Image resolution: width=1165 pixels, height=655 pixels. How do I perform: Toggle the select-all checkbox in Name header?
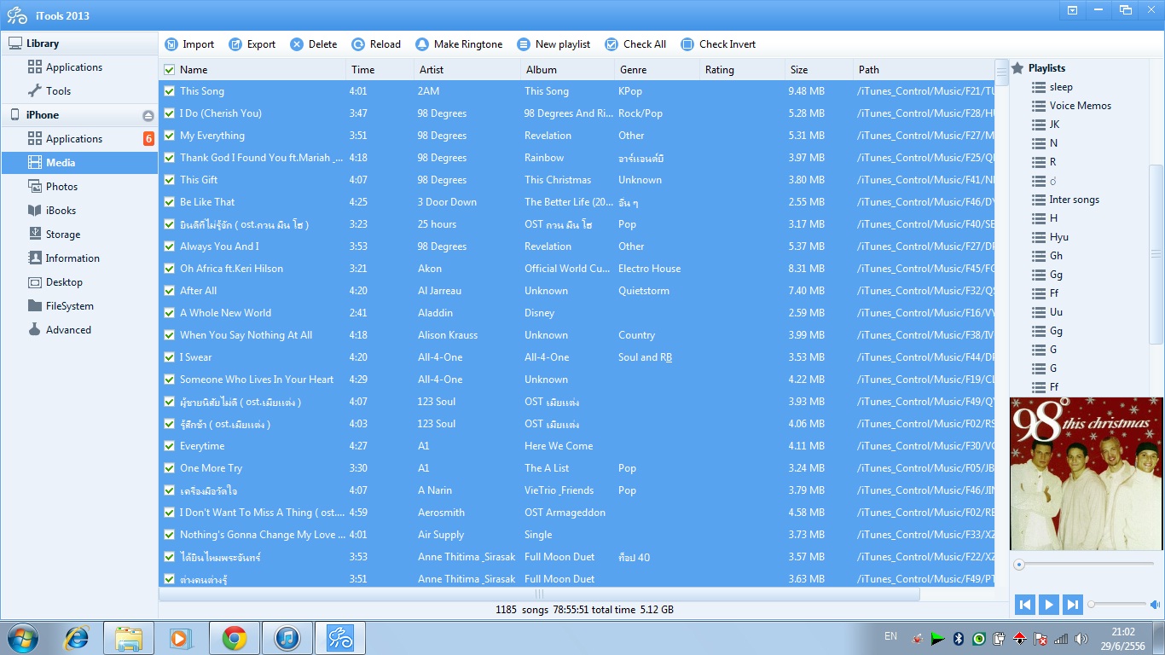[169, 70]
